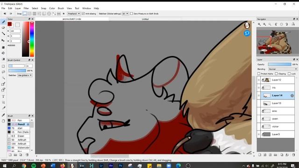
Task: Toggle visibility of Layer14
Action: point(259,95)
